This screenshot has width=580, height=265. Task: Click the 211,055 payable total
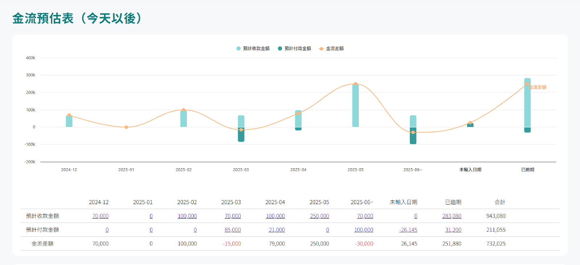point(496,230)
